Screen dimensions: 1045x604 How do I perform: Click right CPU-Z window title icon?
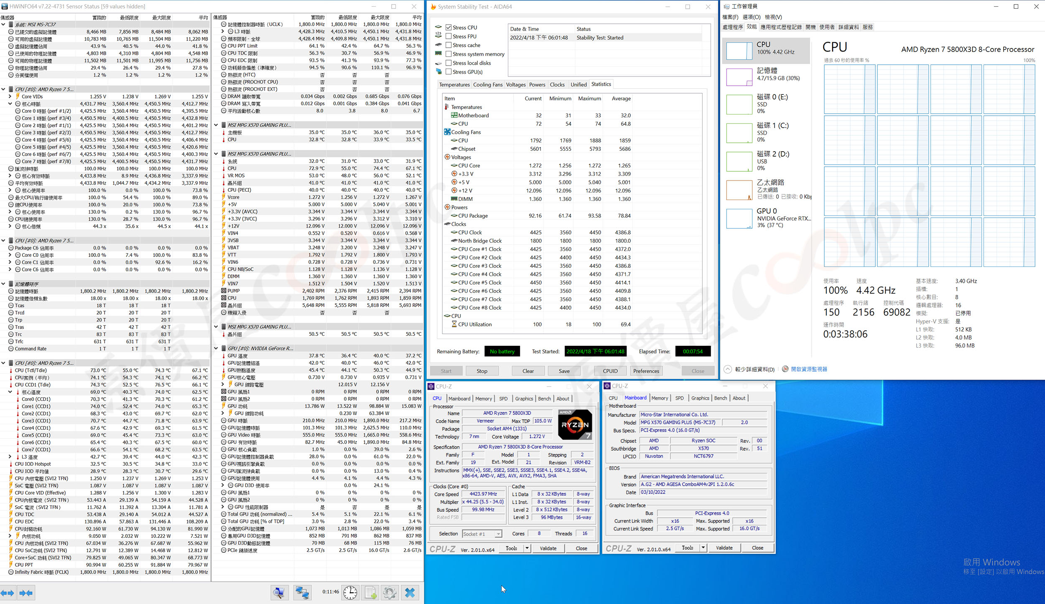pos(607,386)
